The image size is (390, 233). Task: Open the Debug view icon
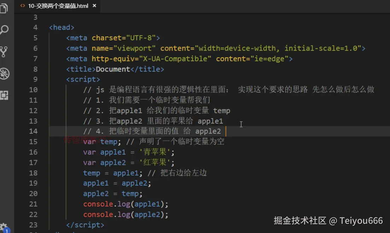[x=4, y=74]
